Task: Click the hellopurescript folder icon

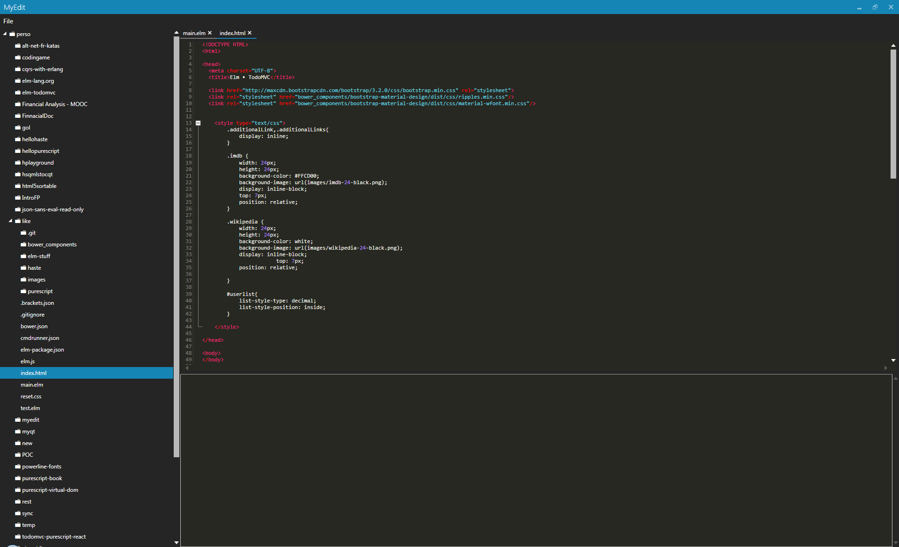Action: coord(18,151)
